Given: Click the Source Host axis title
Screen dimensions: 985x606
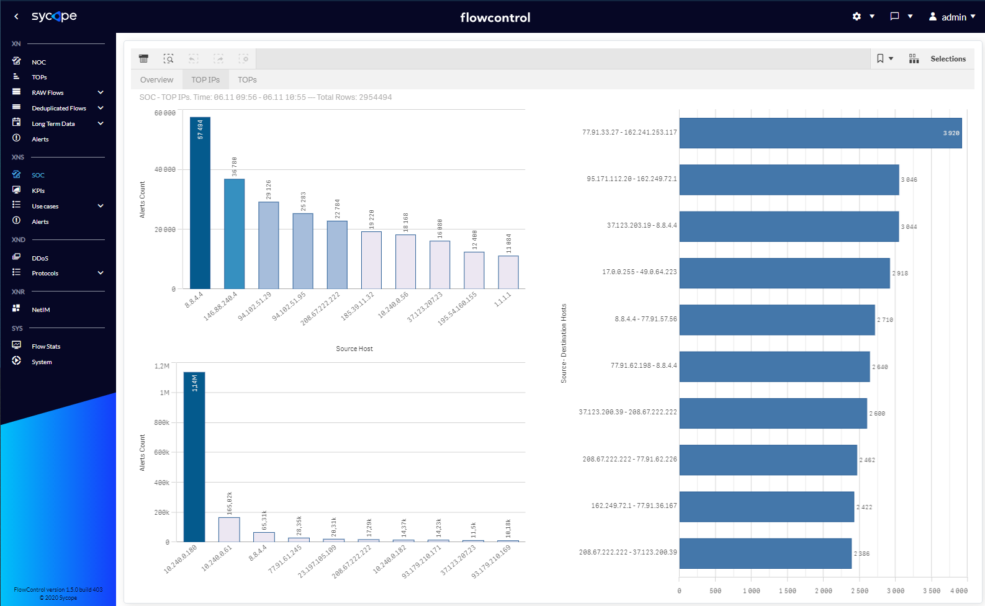Looking at the screenshot, I should pyautogui.click(x=354, y=349).
